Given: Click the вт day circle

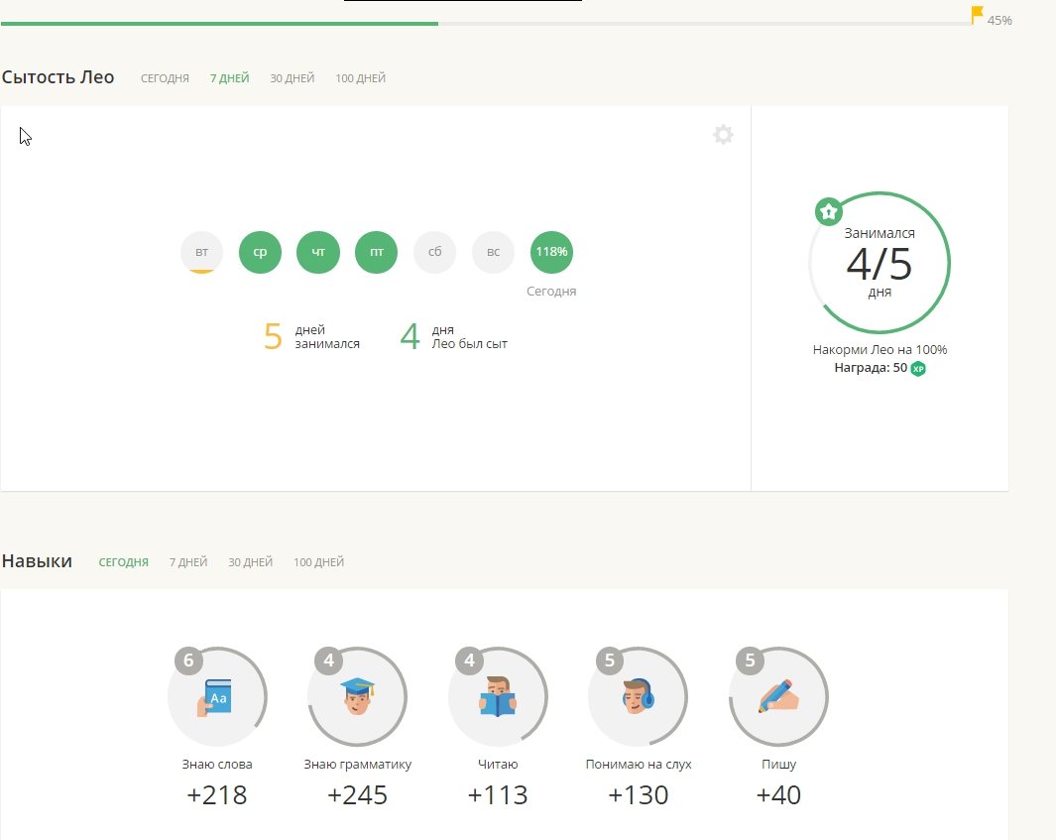Looking at the screenshot, I should (x=201, y=252).
